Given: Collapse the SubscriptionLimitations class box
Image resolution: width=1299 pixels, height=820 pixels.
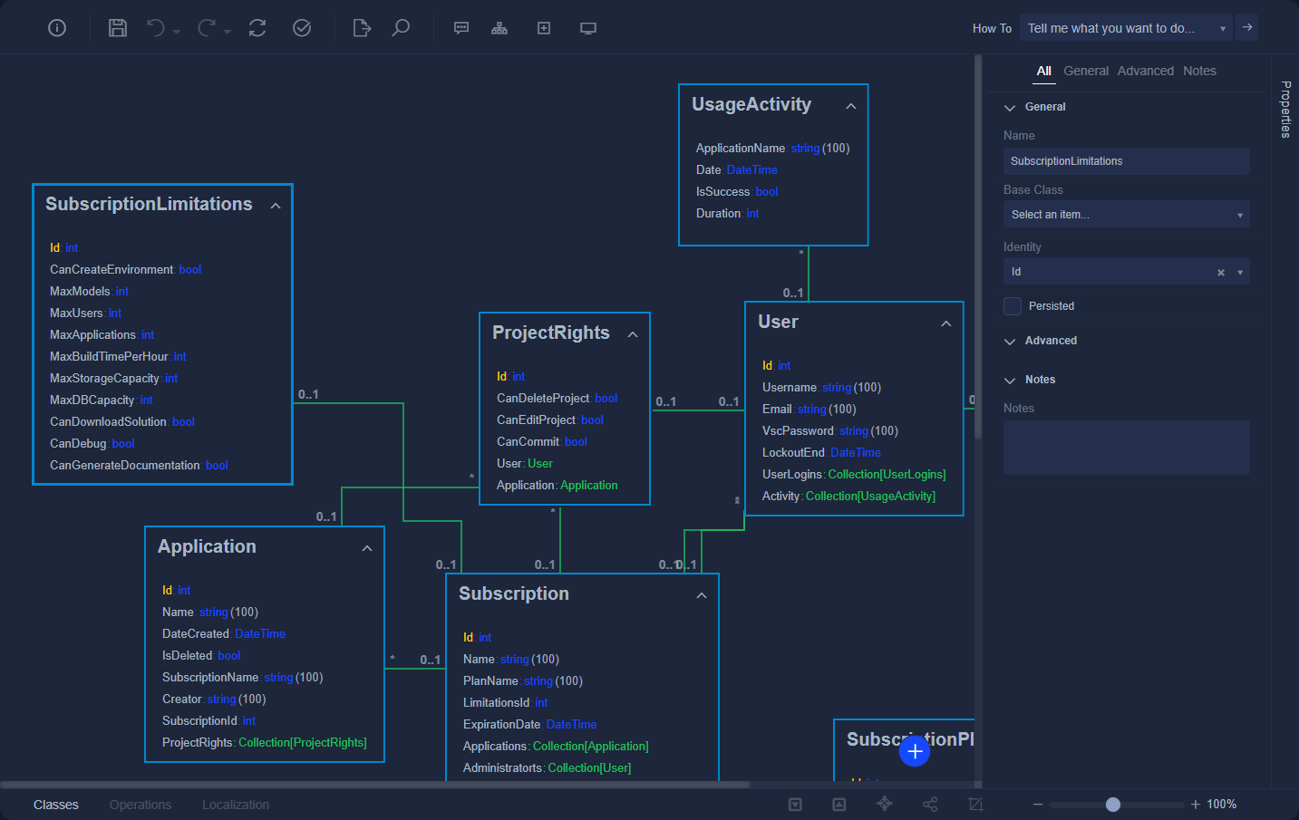Looking at the screenshot, I should 276,206.
